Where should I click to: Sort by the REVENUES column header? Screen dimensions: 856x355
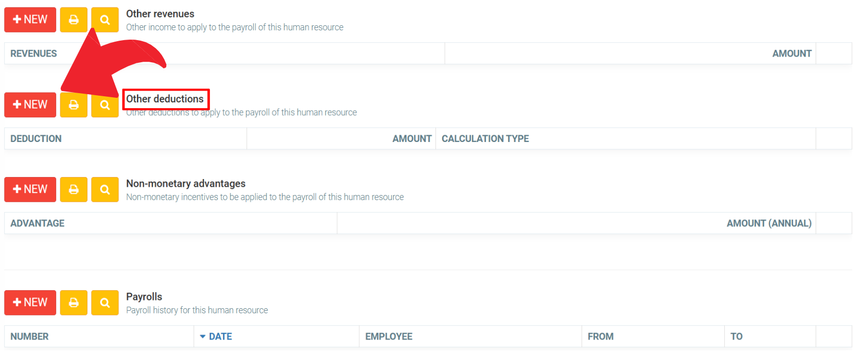33,54
